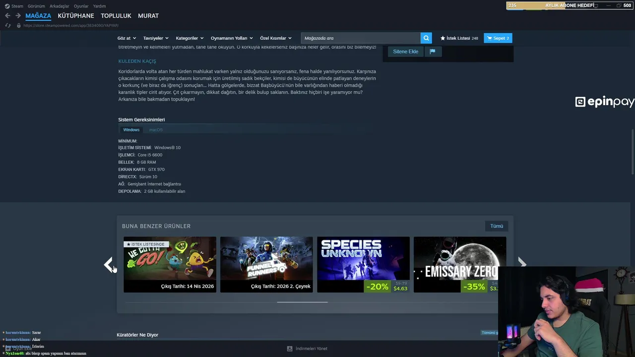Click the flag report icon

point(433,51)
